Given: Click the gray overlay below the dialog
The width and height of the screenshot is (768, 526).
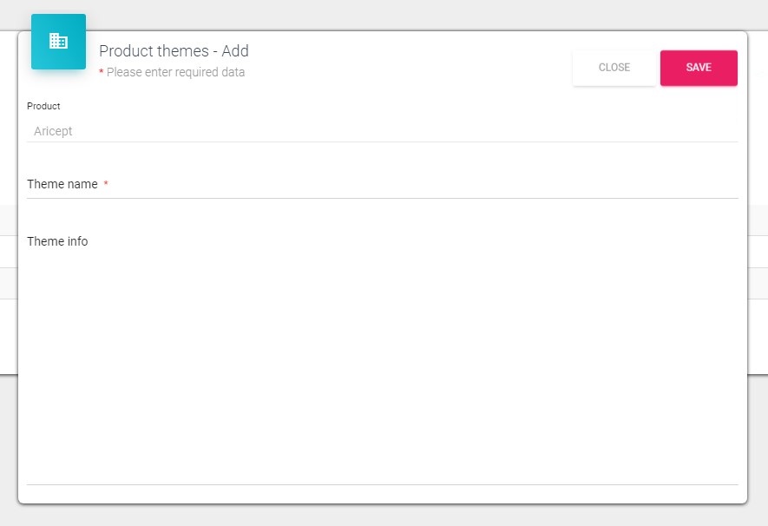Looking at the screenshot, I should (382, 516).
